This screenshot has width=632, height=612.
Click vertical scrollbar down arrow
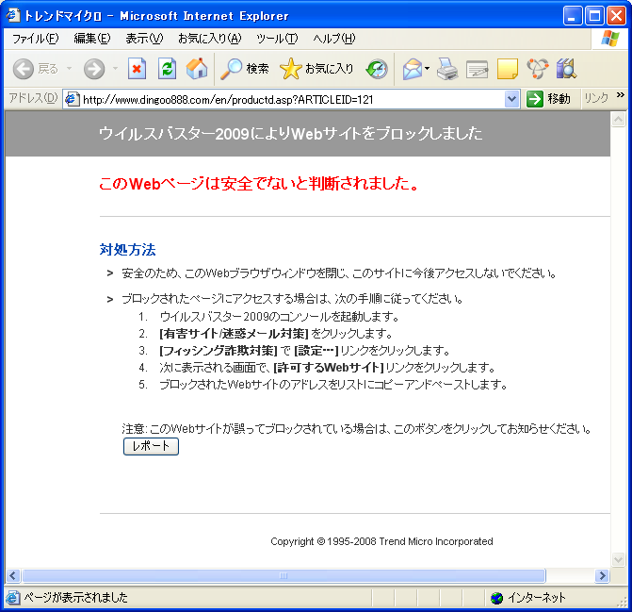pos(618,559)
